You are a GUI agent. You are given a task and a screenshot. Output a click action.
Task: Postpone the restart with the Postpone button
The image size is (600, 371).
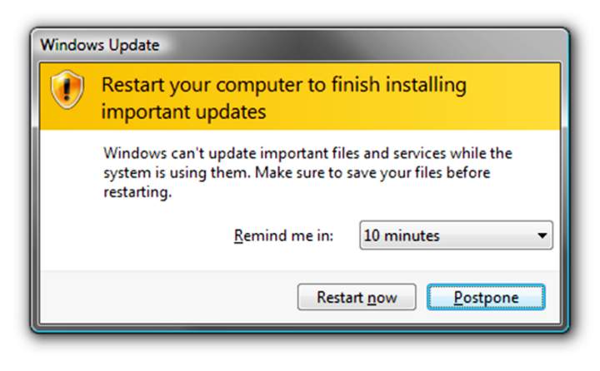coord(486,297)
